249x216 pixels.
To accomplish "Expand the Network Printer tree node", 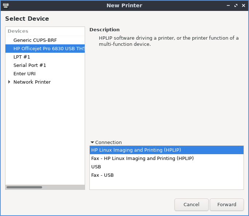I will coord(9,82).
